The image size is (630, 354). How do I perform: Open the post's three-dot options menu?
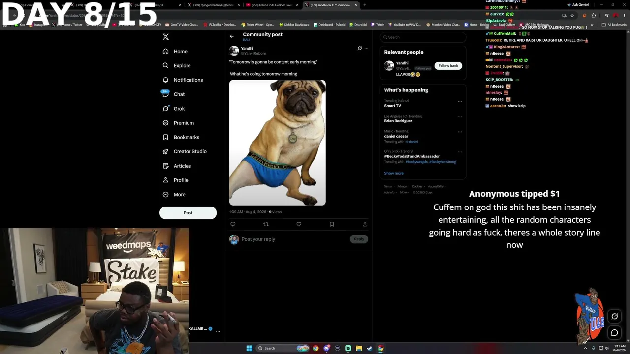(x=366, y=48)
